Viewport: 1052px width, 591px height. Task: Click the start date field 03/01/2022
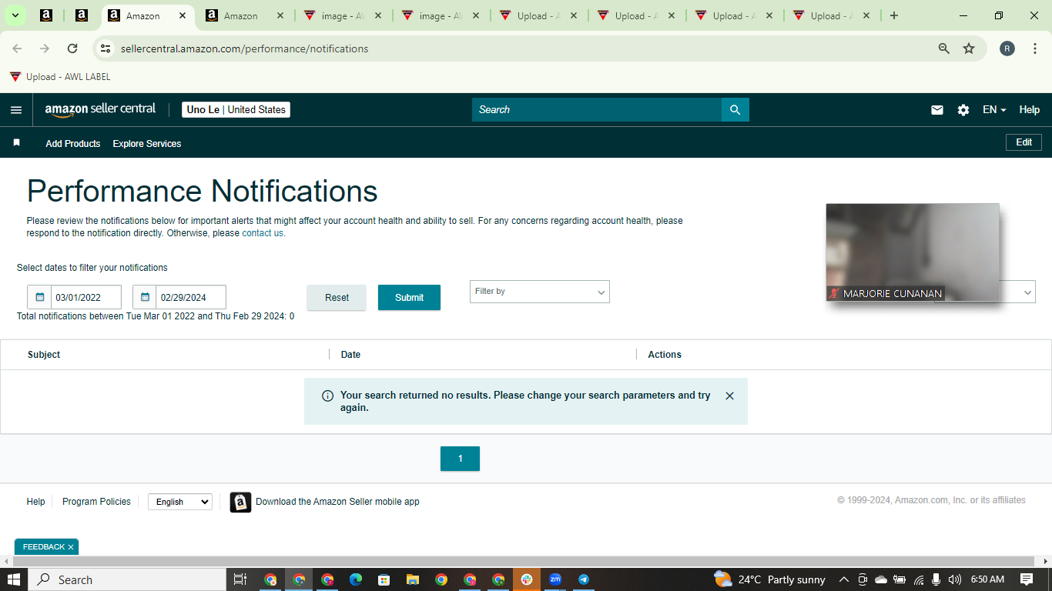(86, 297)
